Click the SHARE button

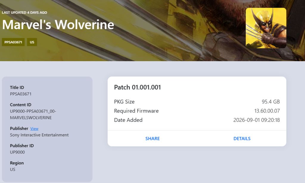tap(152, 138)
